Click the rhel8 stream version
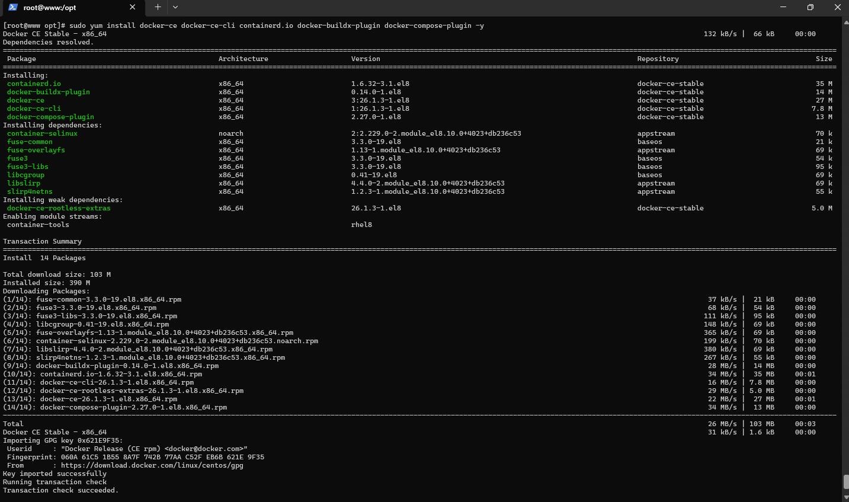 pyautogui.click(x=361, y=225)
